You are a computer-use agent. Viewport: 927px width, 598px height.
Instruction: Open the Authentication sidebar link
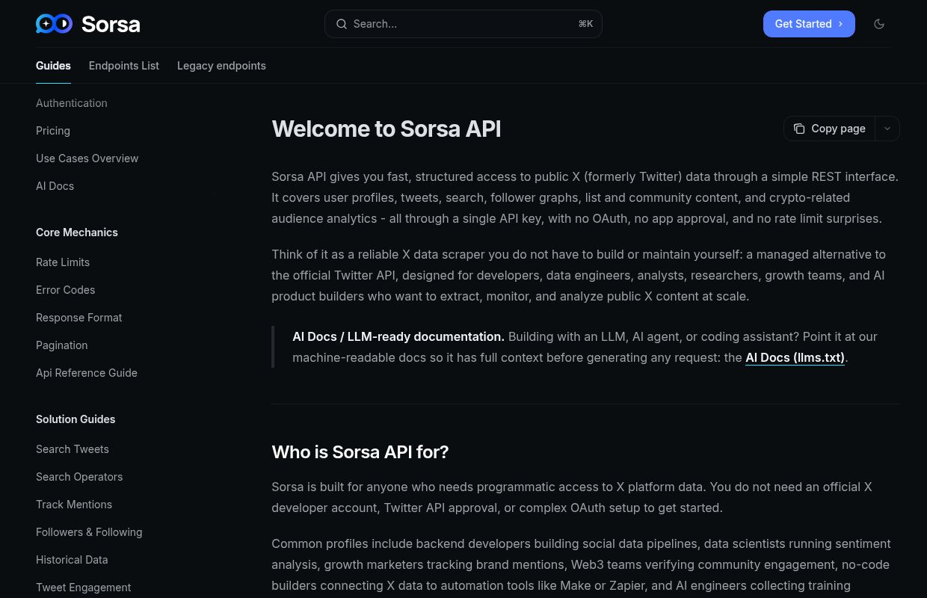(72, 103)
